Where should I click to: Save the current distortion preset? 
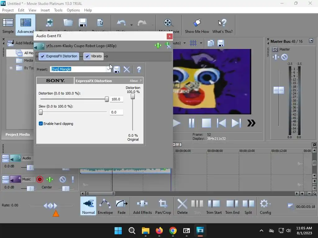tap(117, 69)
